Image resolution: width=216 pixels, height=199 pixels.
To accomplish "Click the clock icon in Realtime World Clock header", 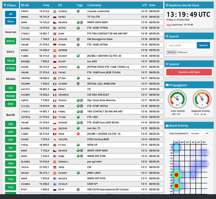I will (167, 5).
